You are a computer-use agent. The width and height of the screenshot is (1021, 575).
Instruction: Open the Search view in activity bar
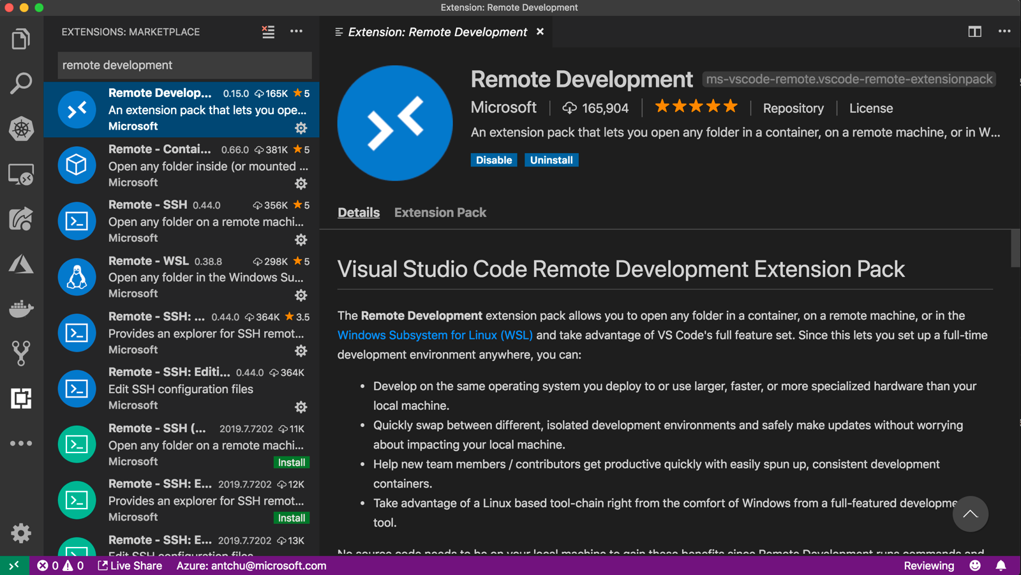coord(21,84)
